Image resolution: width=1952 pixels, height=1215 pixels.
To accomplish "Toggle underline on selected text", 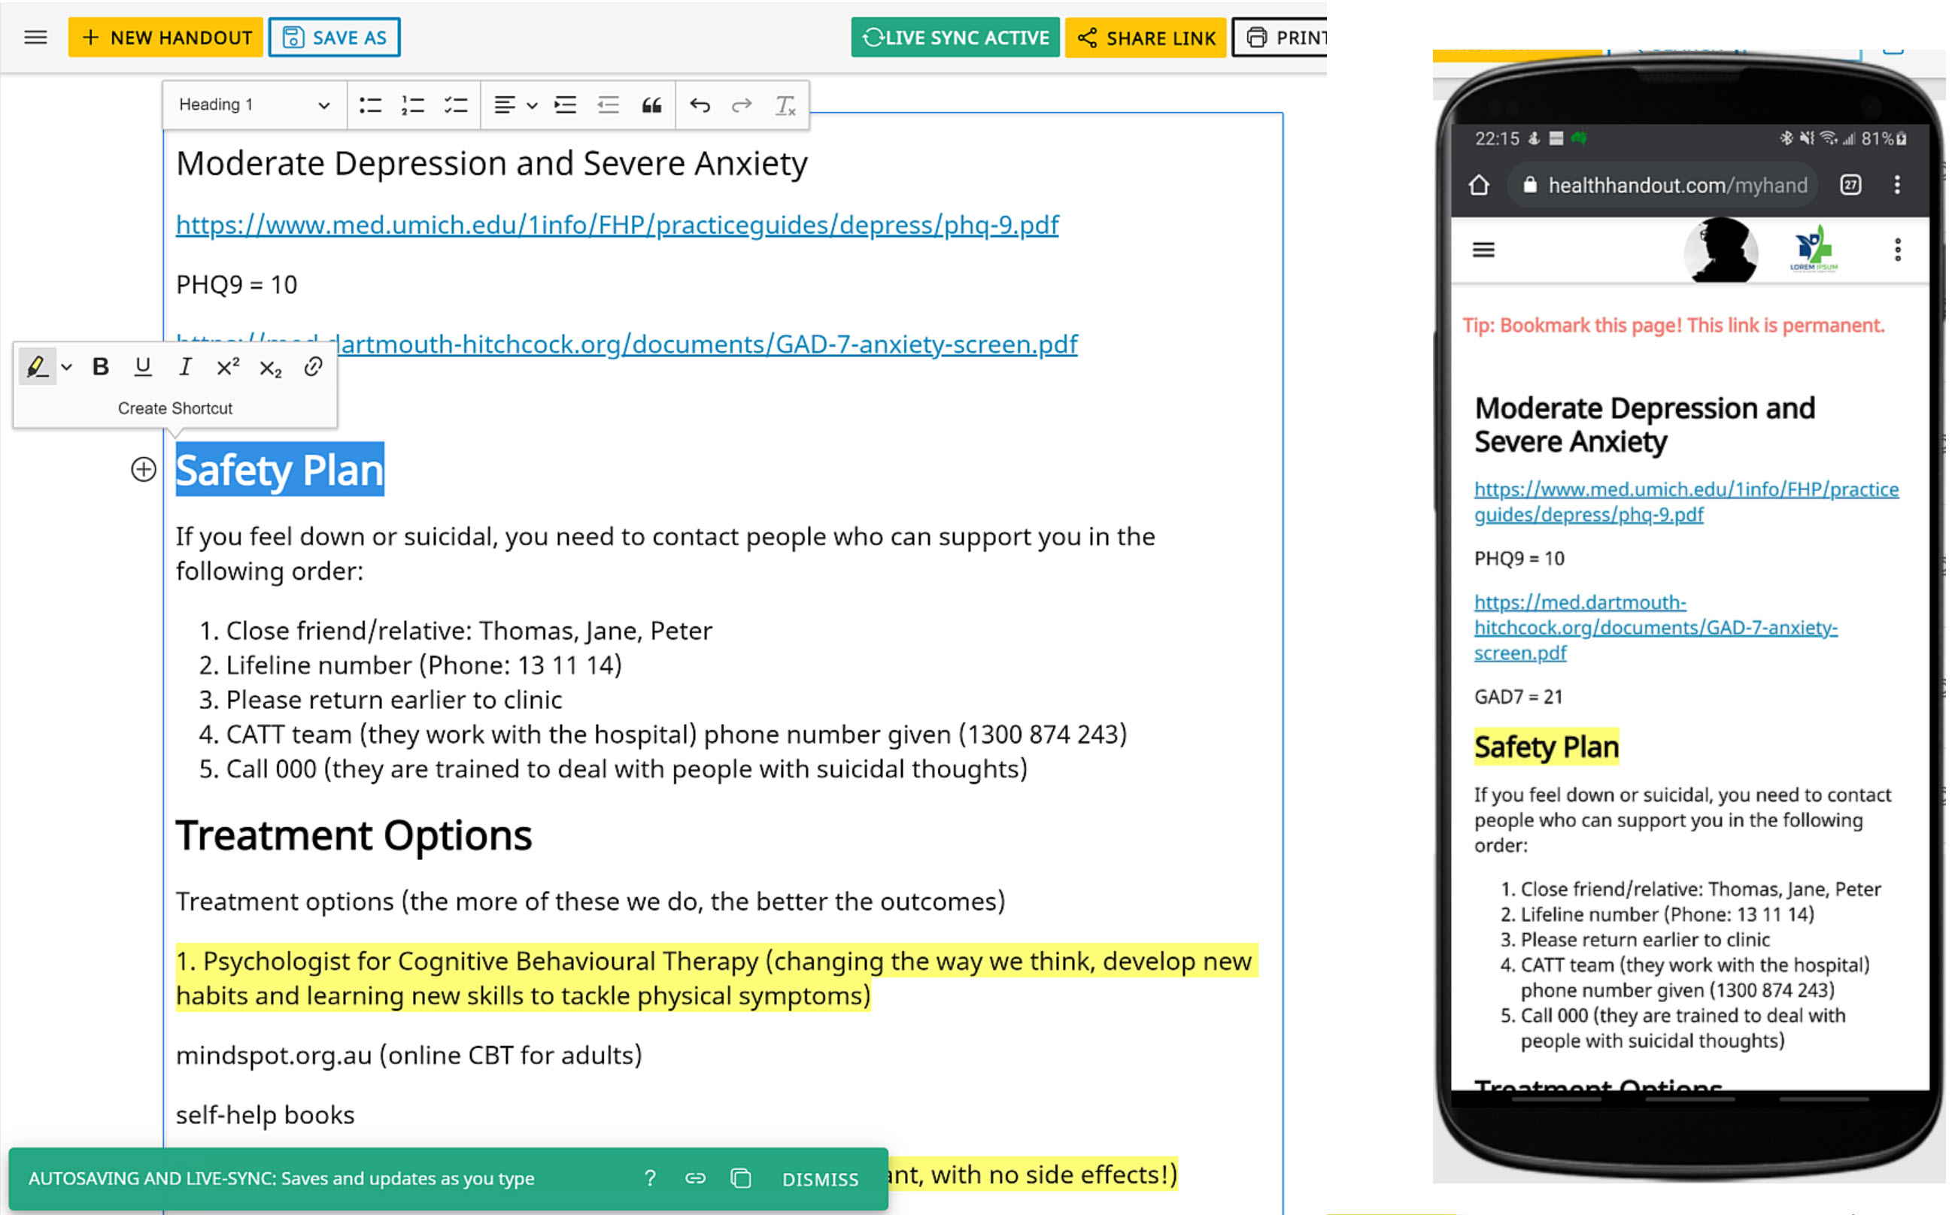I will pyautogui.click(x=143, y=367).
